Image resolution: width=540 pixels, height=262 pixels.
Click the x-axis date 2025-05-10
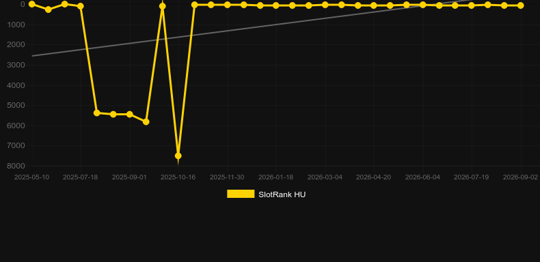[31, 177]
